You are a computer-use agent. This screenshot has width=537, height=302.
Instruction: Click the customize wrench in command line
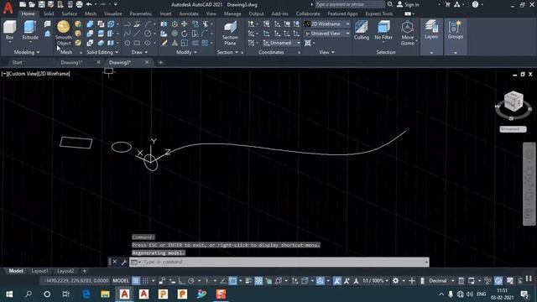pyautogui.click(x=124, y=263)
